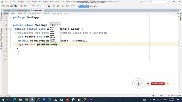Open the File menu

tap(6, 2)
